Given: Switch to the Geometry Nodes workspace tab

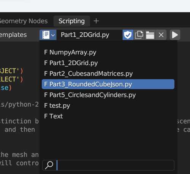Looking at the screenshot, I should [x=24, y=21].
